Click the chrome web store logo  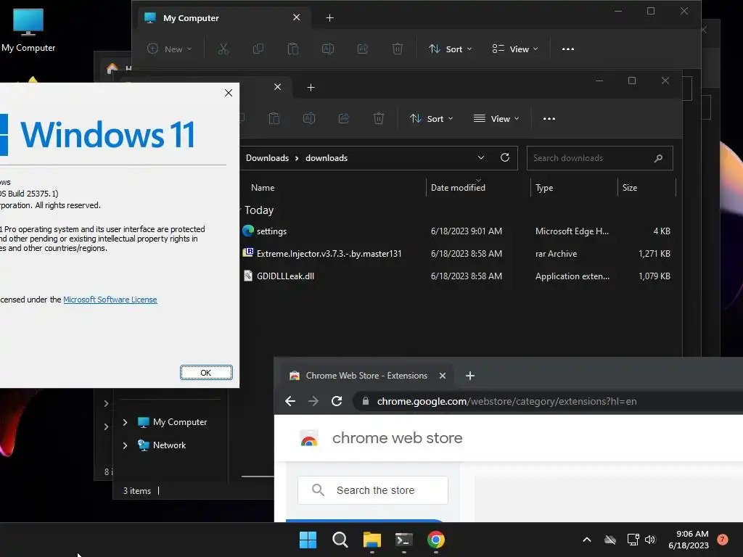[382, 438]
